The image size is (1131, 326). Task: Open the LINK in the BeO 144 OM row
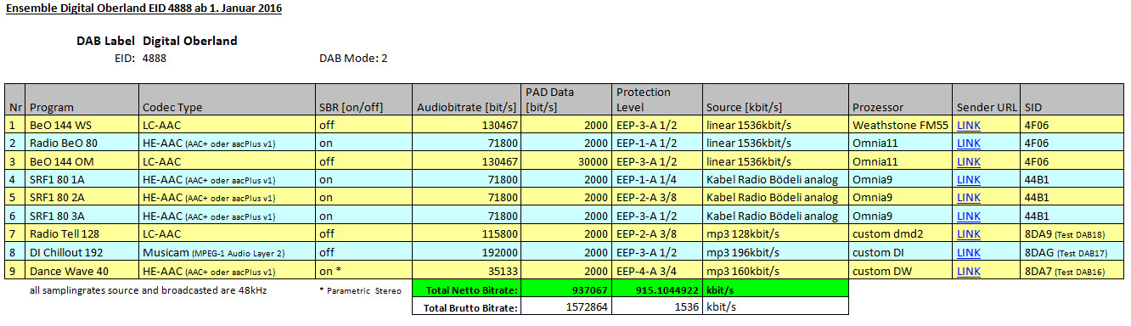pyautogui.click(x=968, y=161)
